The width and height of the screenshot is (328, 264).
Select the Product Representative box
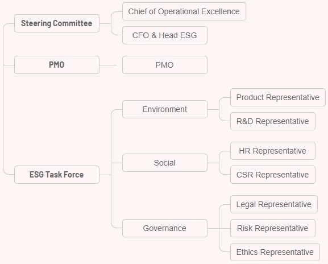click(x=278, y=97)
